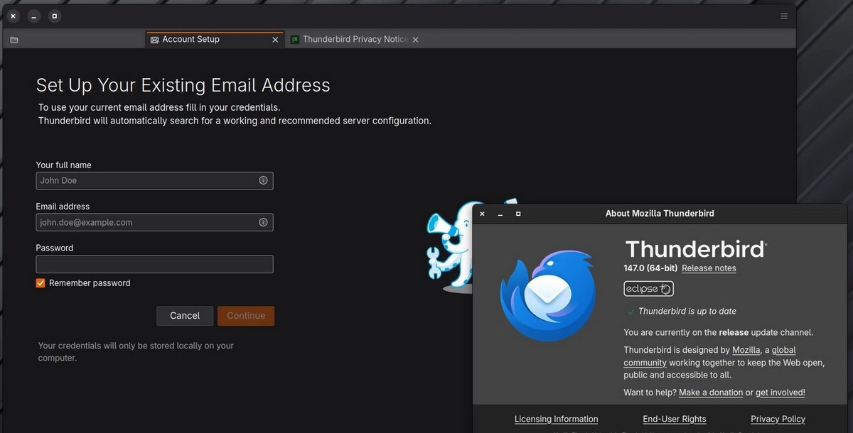Open the hamburger application menu
The width and height of the screenshot is (853, 433).
pyautogui.click(x=784, y=16)
